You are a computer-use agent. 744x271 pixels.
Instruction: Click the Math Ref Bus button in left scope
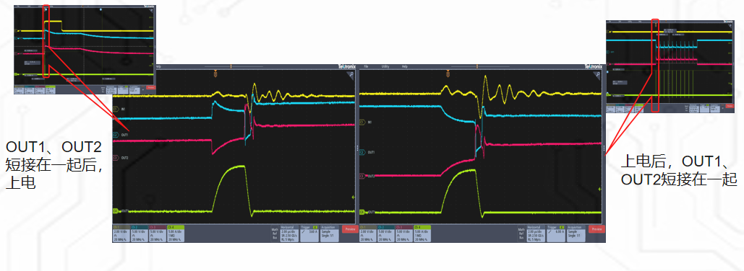click(274, 234)
